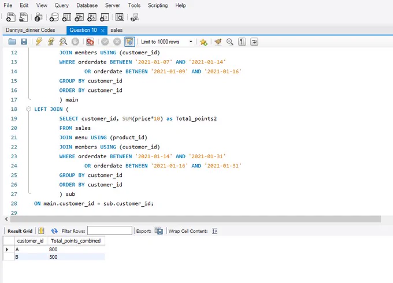
Task: Create new function icon
Action: pos(104,17)
